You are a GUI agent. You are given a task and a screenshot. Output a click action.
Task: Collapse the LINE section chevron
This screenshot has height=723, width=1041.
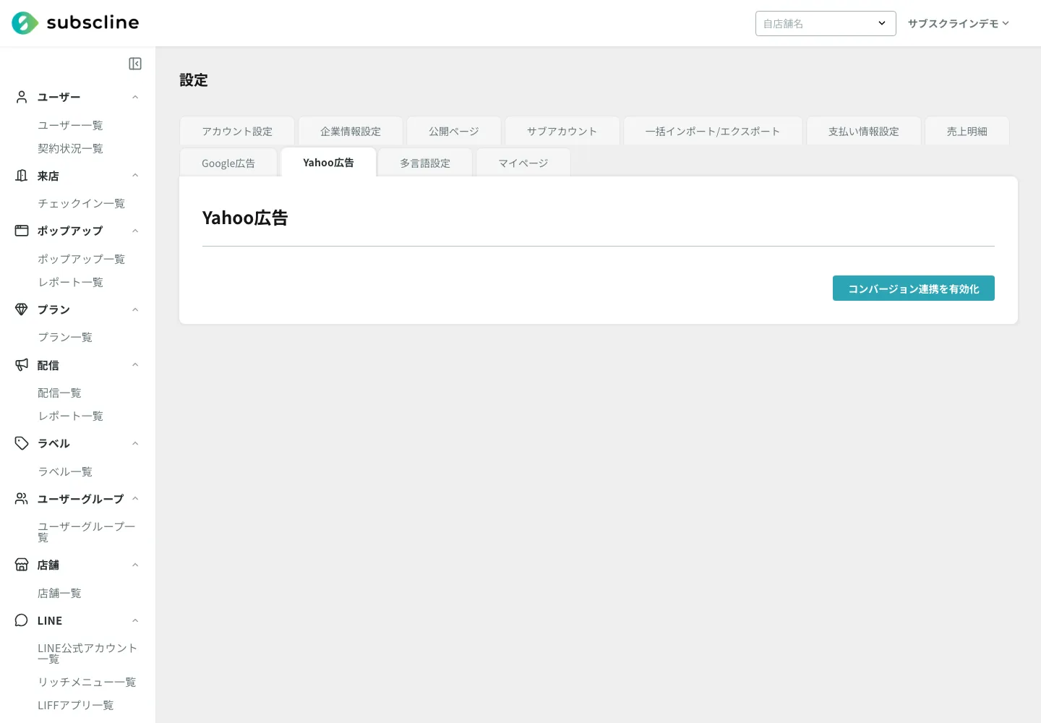tap(135, 620)
